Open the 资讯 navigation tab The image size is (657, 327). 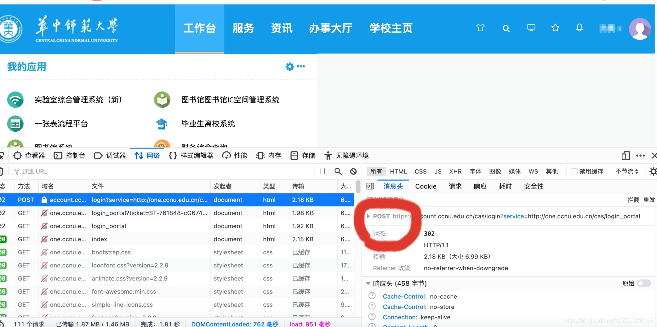tap(282, 28)
